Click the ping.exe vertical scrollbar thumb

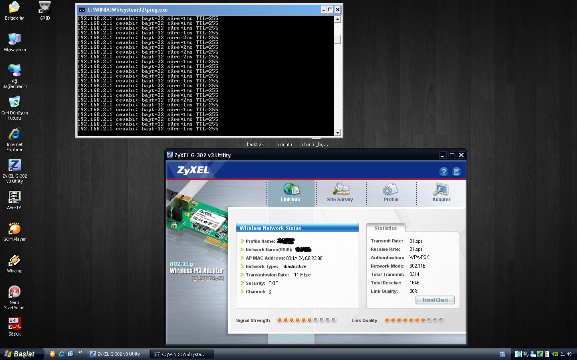point(337,39)
